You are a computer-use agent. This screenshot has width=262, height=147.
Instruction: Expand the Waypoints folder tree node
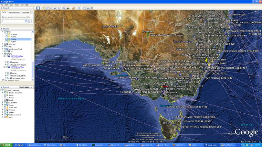point(2,44)
